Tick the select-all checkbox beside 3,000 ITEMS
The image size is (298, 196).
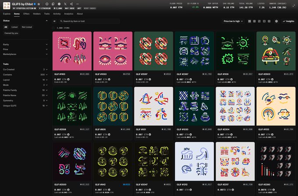[x=53, y=28]
